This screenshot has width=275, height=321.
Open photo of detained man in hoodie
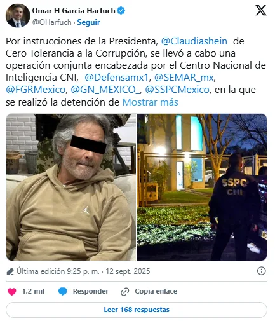[71, 187]
